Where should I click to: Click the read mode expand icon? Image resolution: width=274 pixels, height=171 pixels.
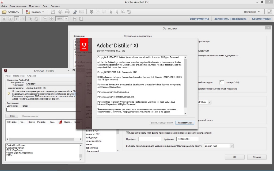(270, 12)
